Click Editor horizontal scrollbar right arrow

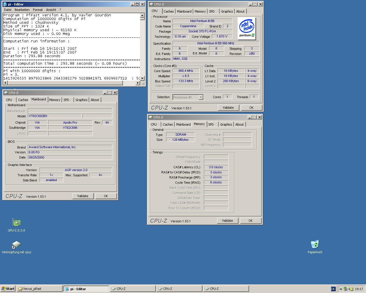pyautogui.click(x=138, y=83)
